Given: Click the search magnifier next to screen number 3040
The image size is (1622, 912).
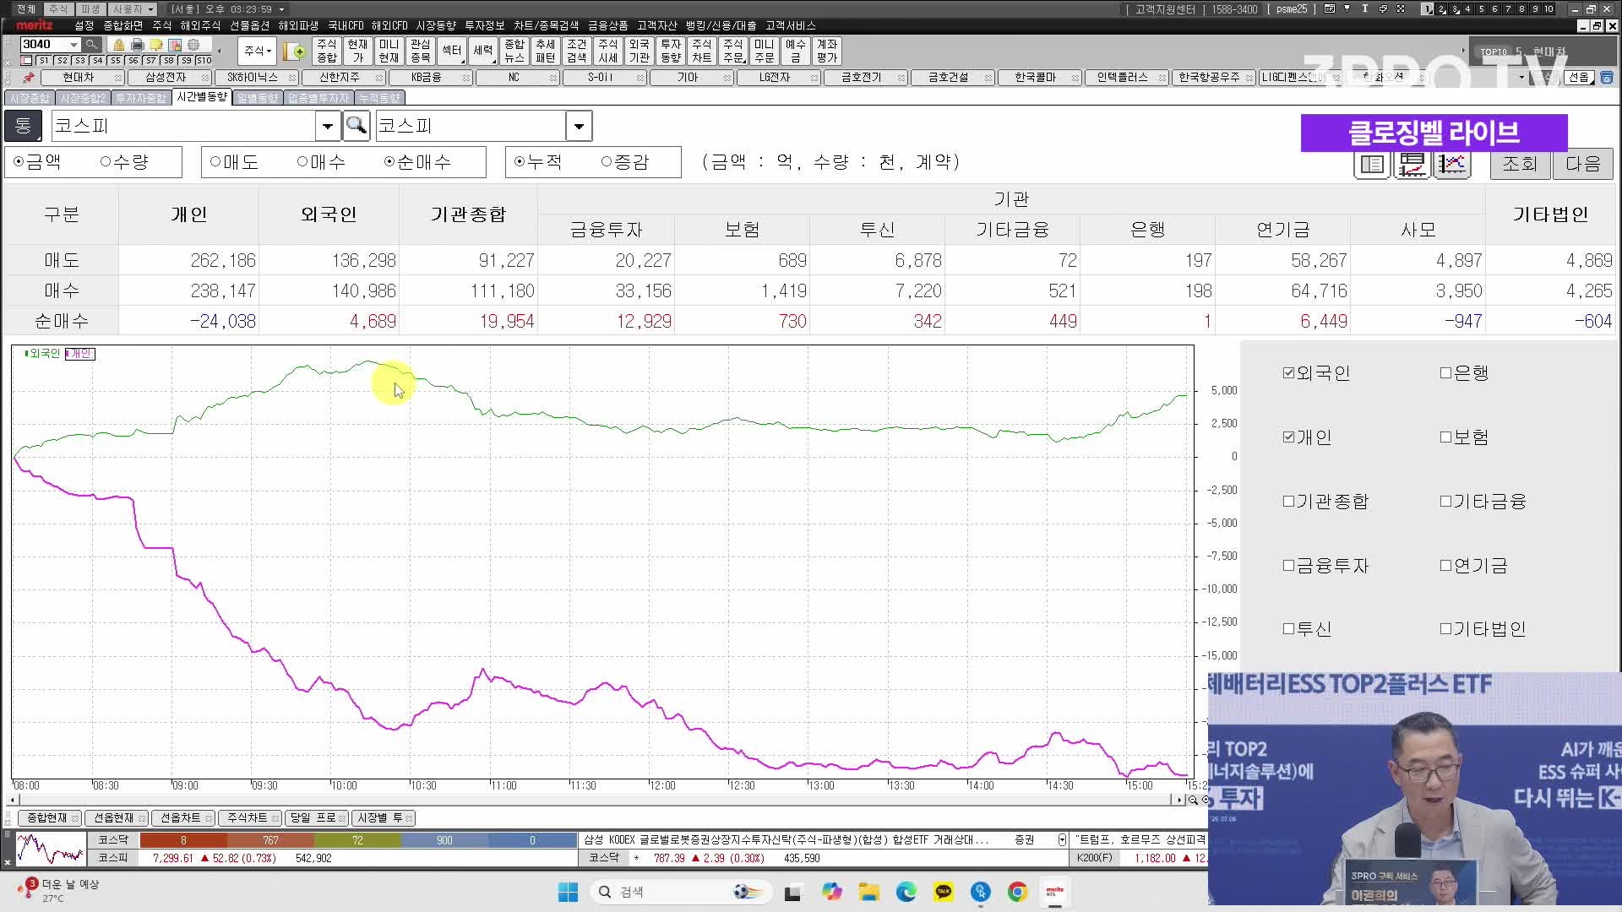Looking at the screenshot, I should pyautogui.click(x=91, y=44).
